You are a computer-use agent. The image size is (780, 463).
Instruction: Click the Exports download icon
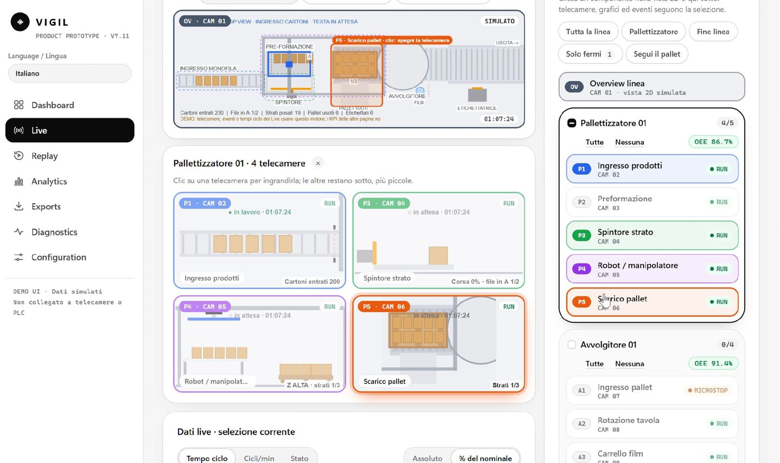19,206
